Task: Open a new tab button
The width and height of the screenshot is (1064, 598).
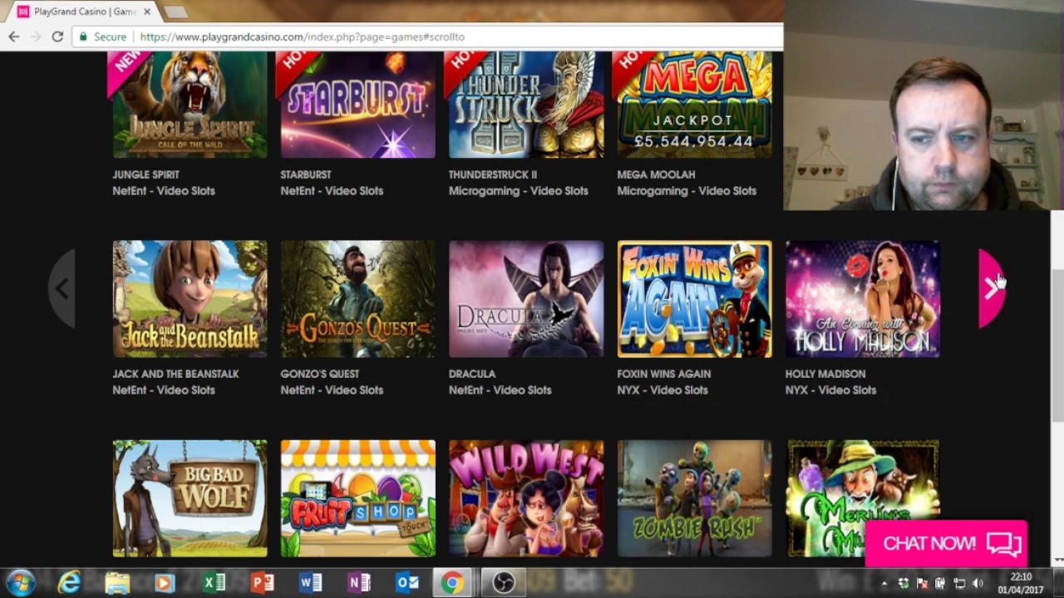Action: (x=175, y=12)
